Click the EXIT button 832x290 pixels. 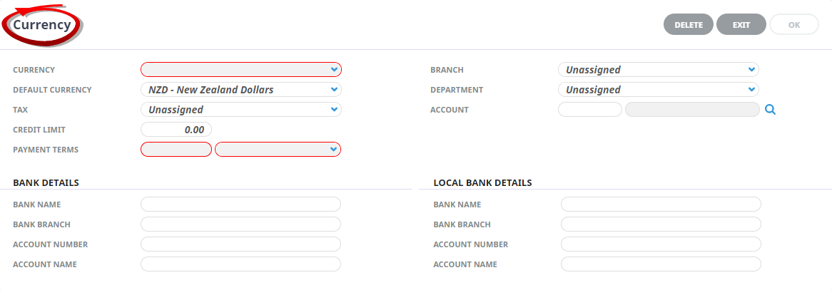click(x=741, y=24)
